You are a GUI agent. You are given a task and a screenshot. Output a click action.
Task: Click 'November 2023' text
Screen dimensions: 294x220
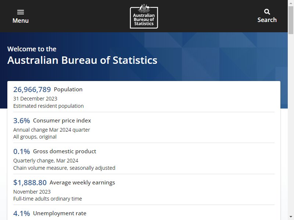32,191
